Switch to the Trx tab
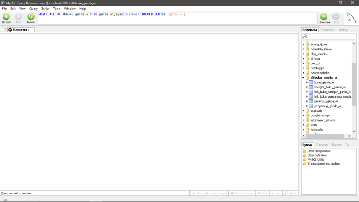Image resolution: width=359 pixels, height=202 pixels. point(347,145)
